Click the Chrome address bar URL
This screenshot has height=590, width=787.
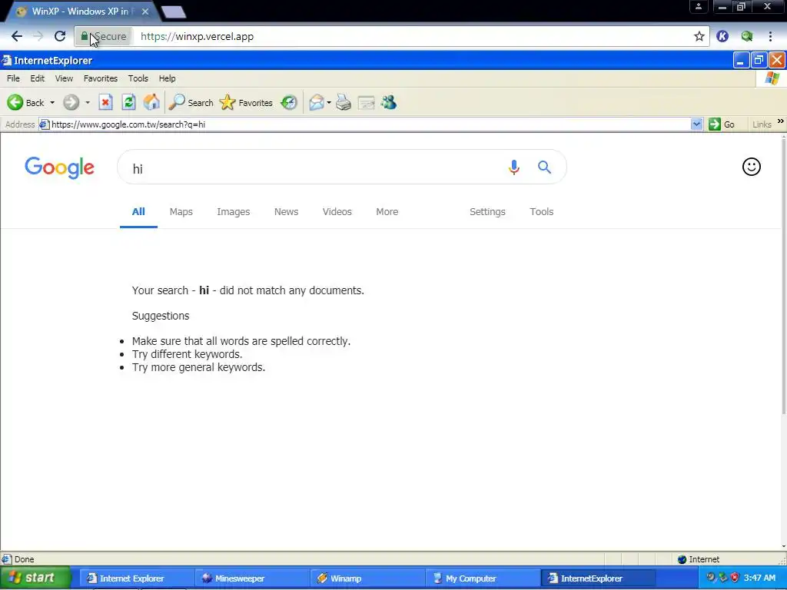[197, 36]
